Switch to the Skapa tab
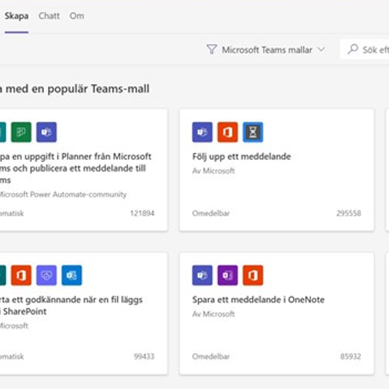The height and width of the screenshot is (389, 389). click(16, 16)
